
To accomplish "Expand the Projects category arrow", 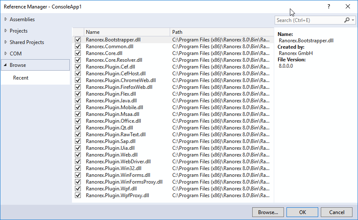I will (6, 31).
